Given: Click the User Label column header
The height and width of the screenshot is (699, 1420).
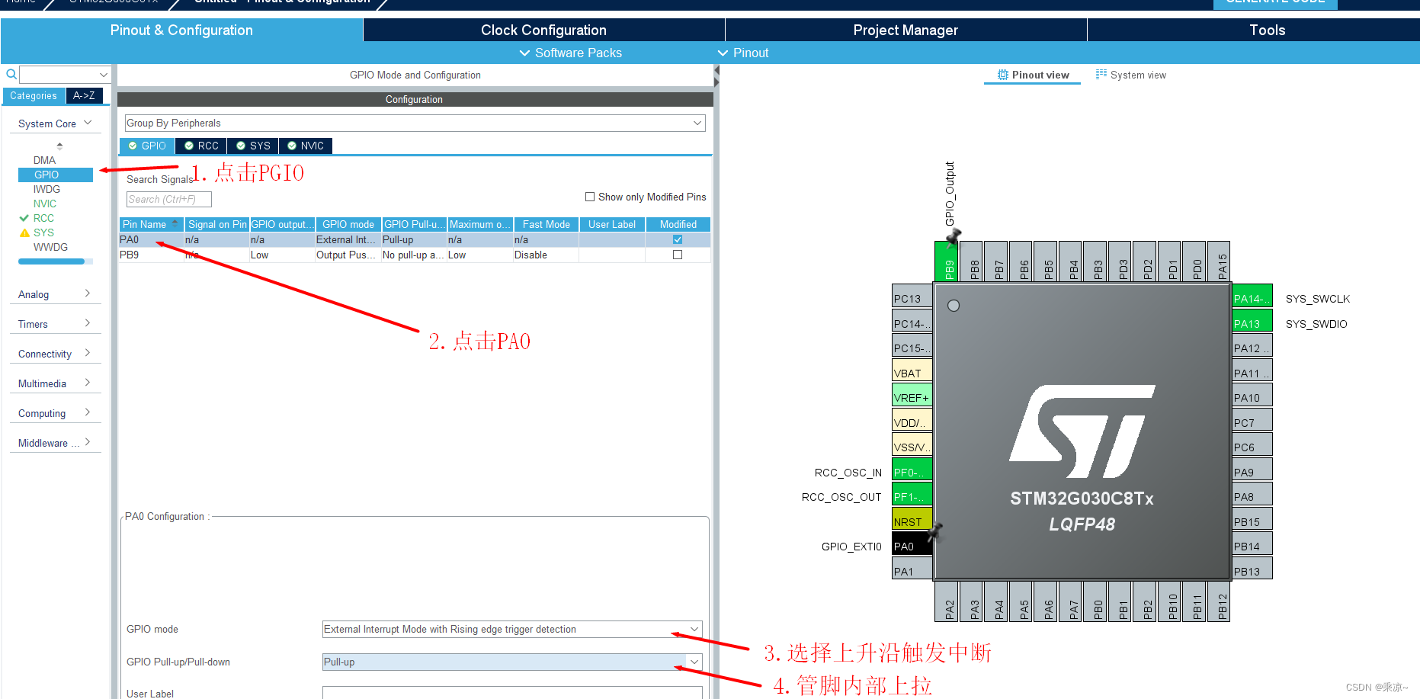Looking at the screenshot, I should [x=612, y=224].
